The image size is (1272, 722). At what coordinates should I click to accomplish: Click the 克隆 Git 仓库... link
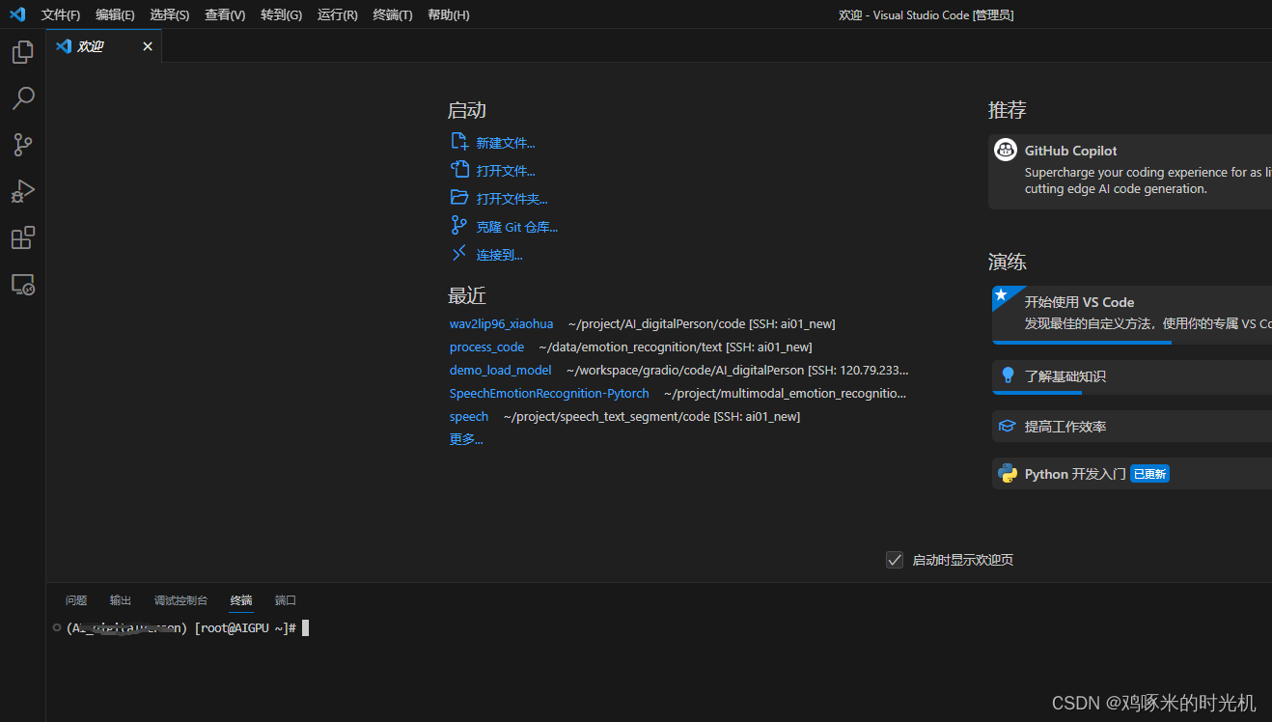tap(517, 227)
